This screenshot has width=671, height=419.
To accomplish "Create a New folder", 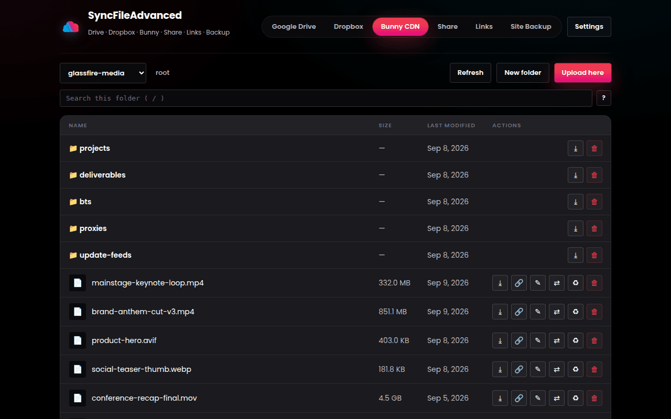I will coord(523,73).
